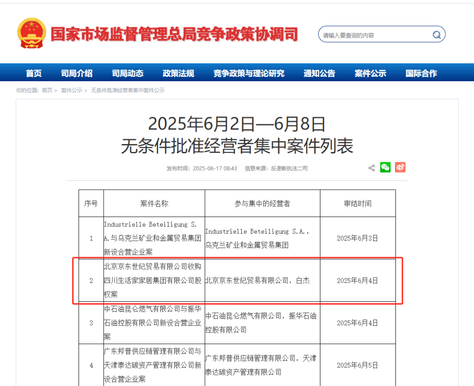The height and width of the screenshot is (386, 474).
Task: Go to 首页 in the breadcrumb
Action: click(47, 90)
